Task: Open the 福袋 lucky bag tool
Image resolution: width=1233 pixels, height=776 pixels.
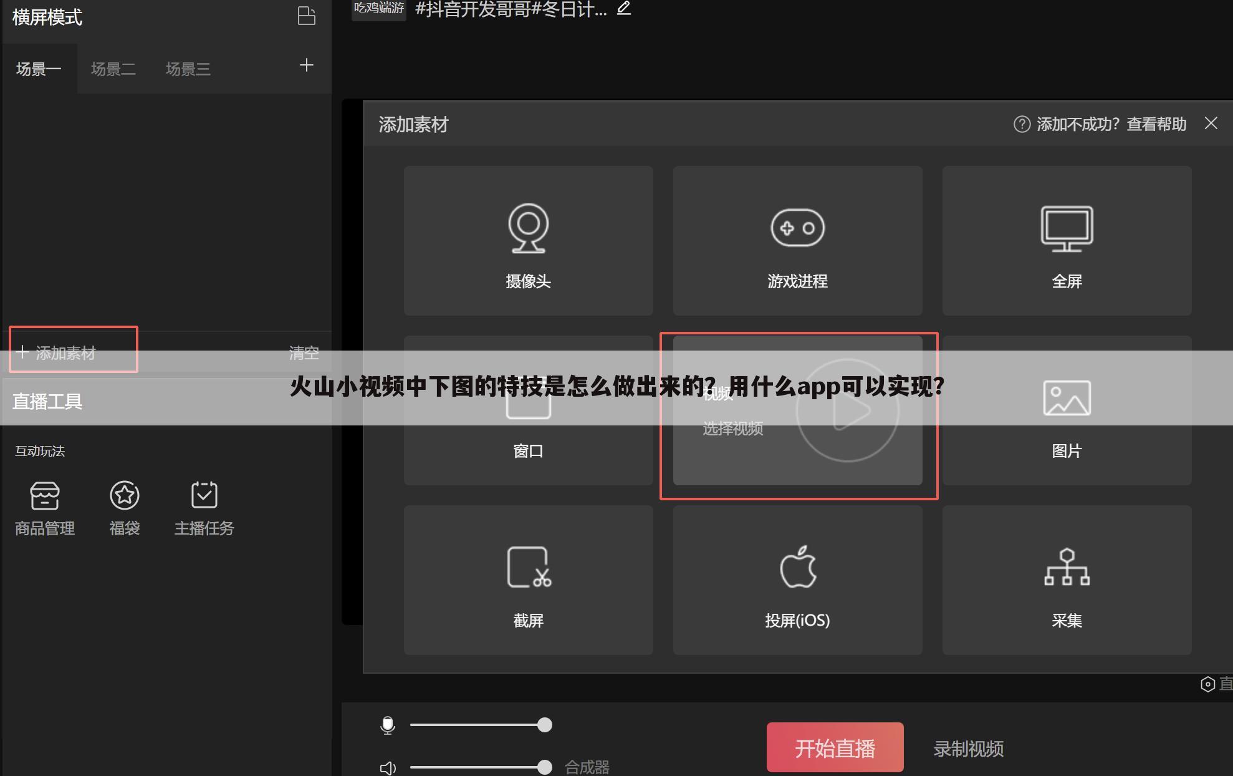Action: [125, 508]
